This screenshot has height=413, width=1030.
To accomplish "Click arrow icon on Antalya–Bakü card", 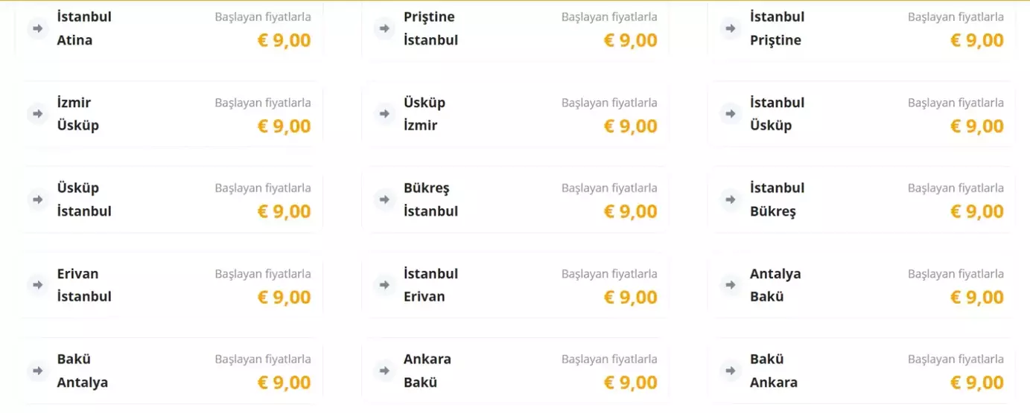I will tap(731, 285).
